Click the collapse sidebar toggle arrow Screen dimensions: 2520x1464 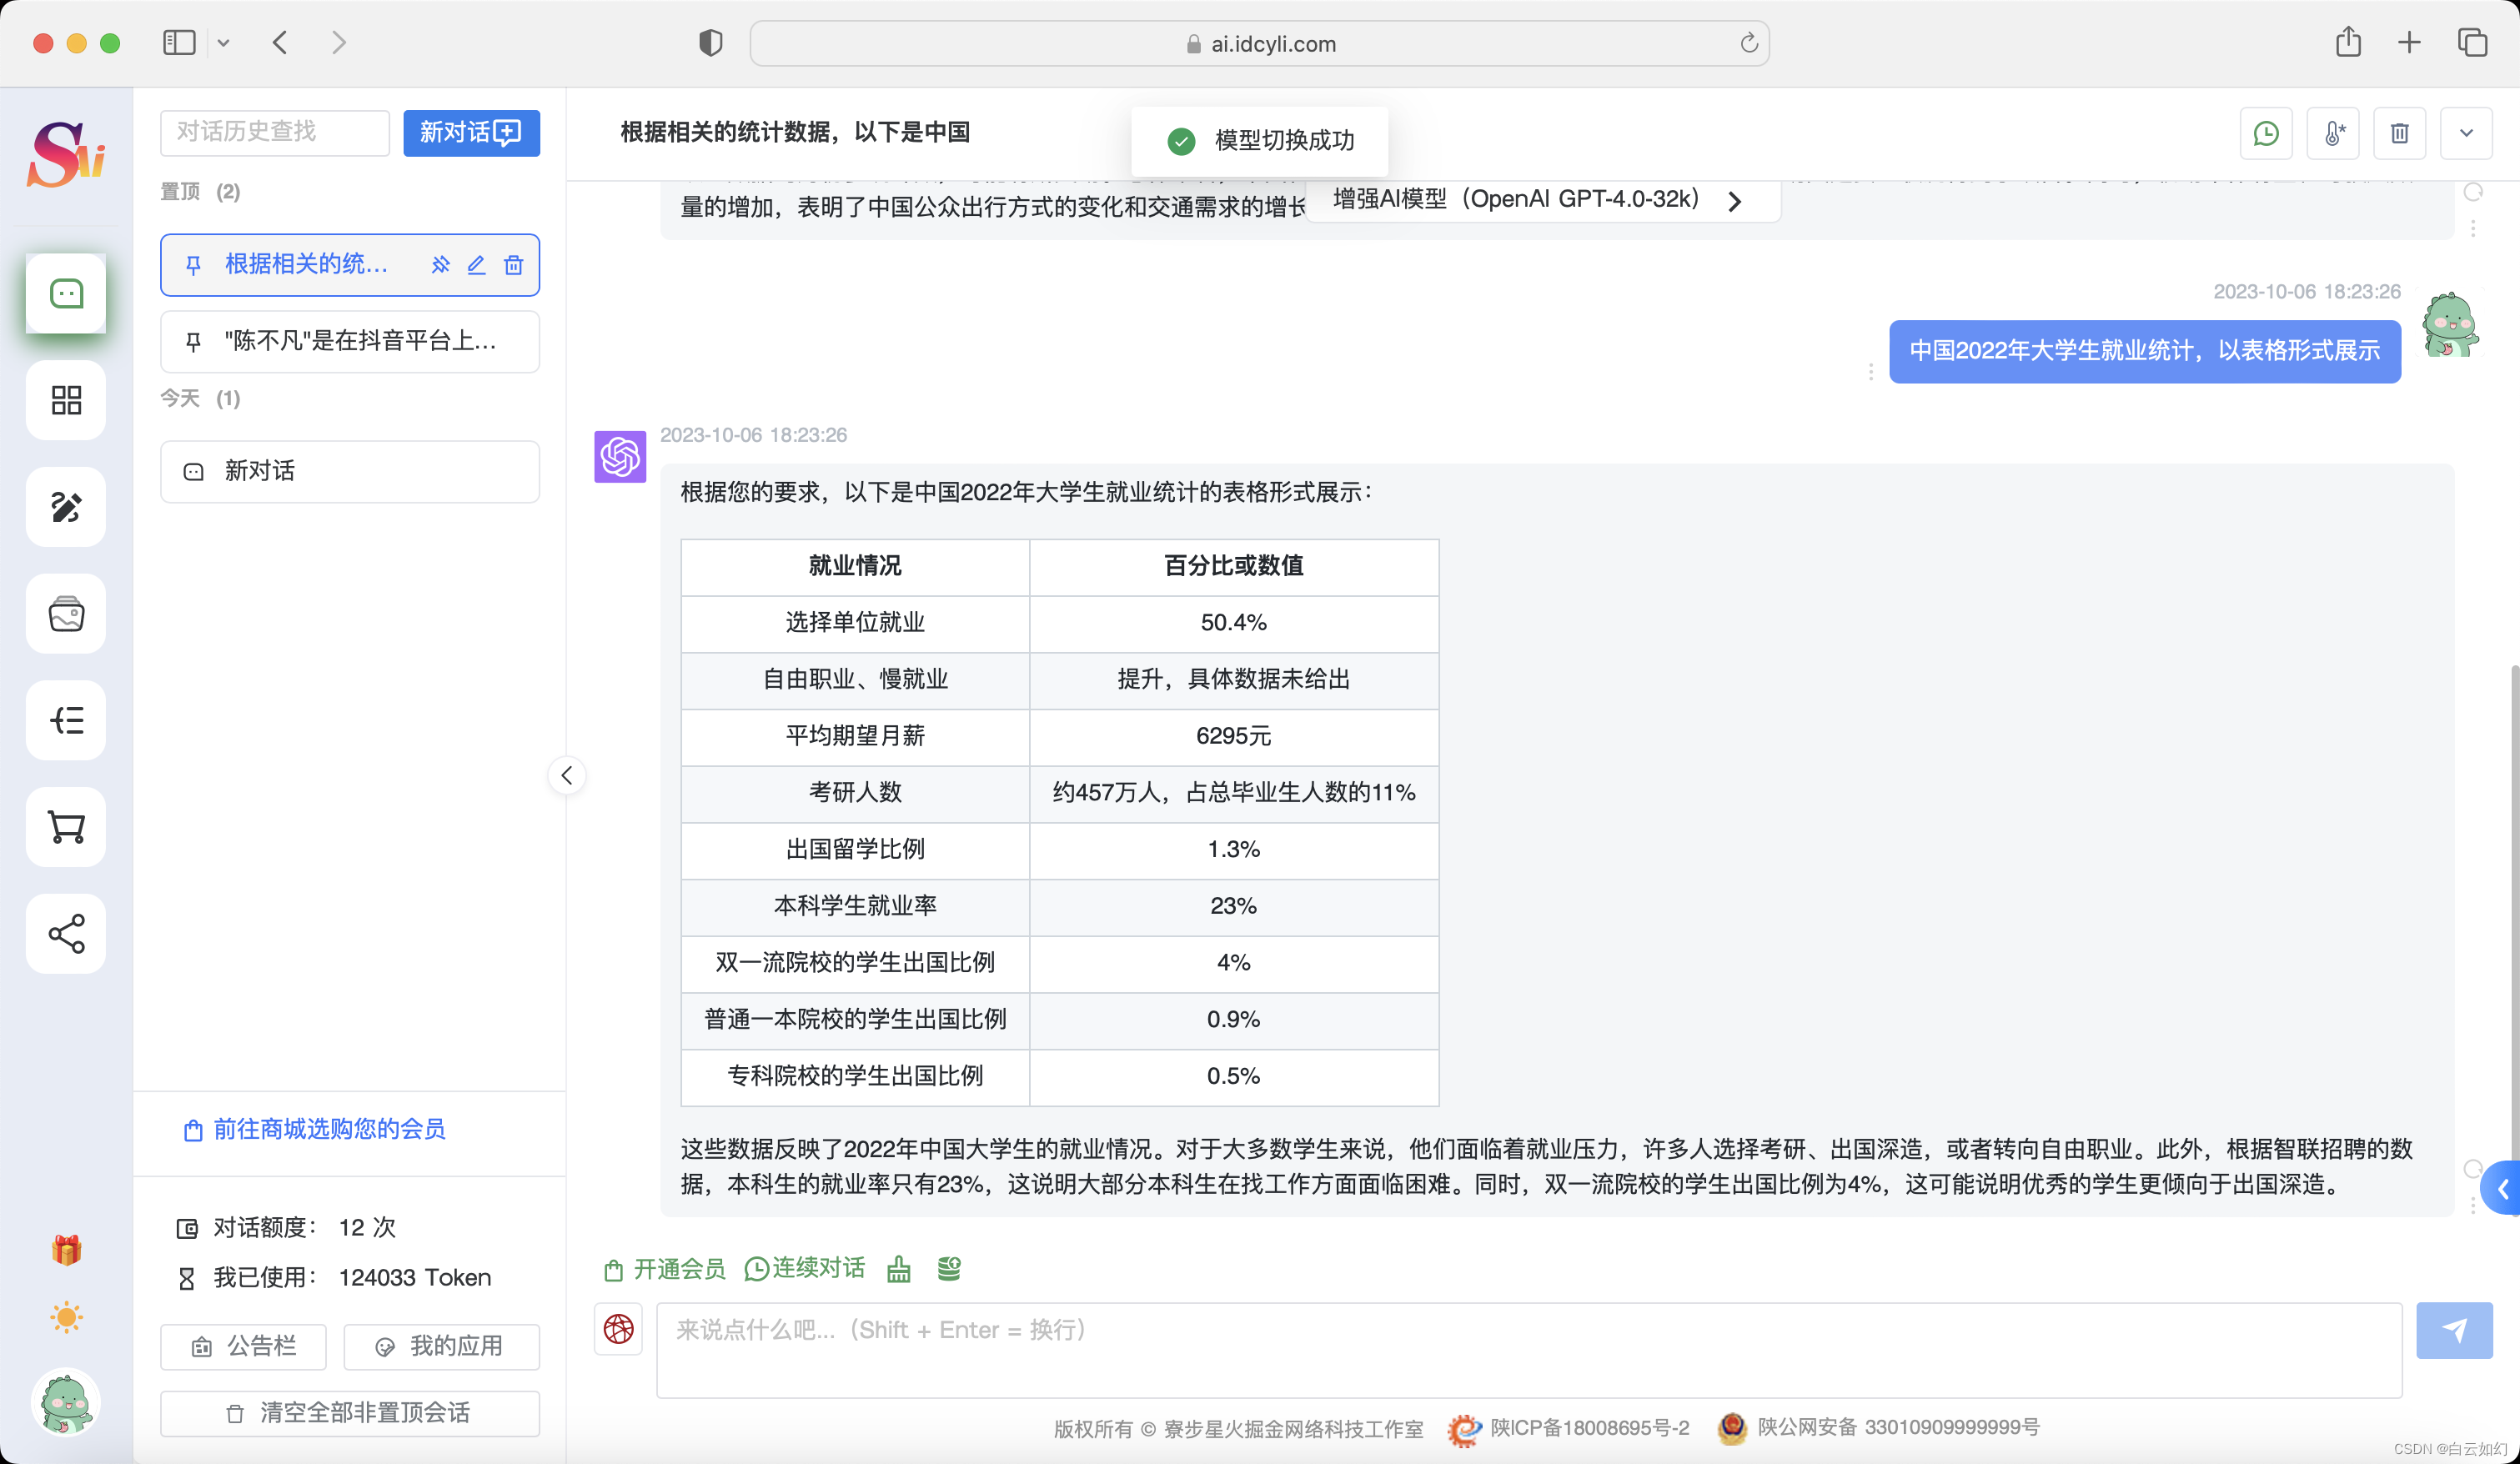[x=566, y=774]
